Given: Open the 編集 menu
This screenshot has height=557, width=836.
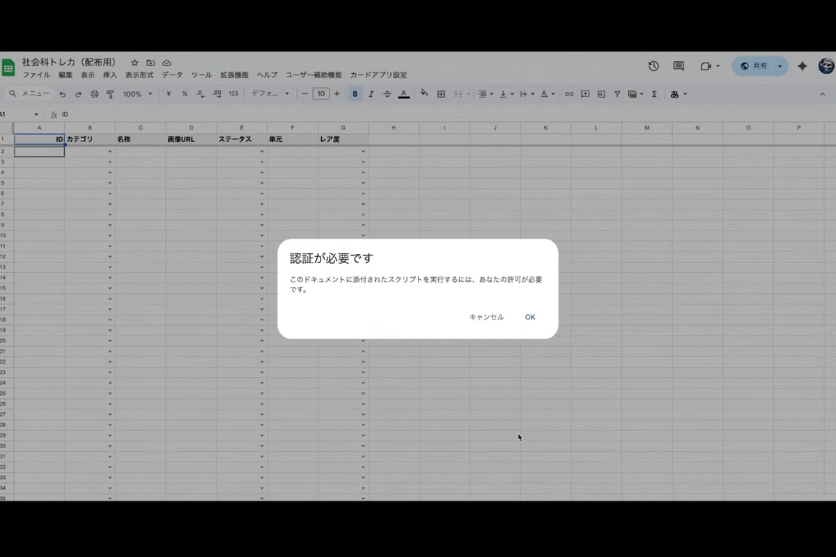Looking at the screenshot, I should click(65, 75).
